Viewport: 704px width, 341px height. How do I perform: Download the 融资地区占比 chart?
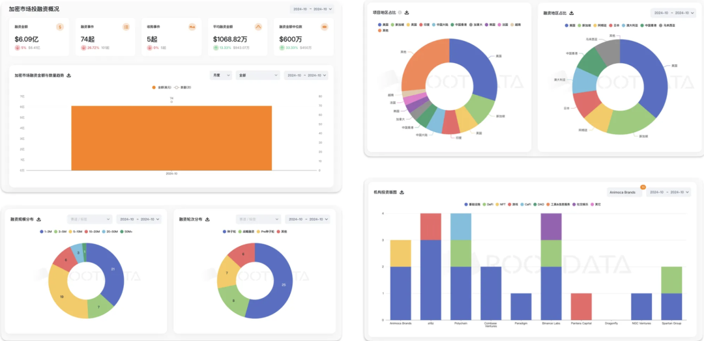[x=572, y=14]
